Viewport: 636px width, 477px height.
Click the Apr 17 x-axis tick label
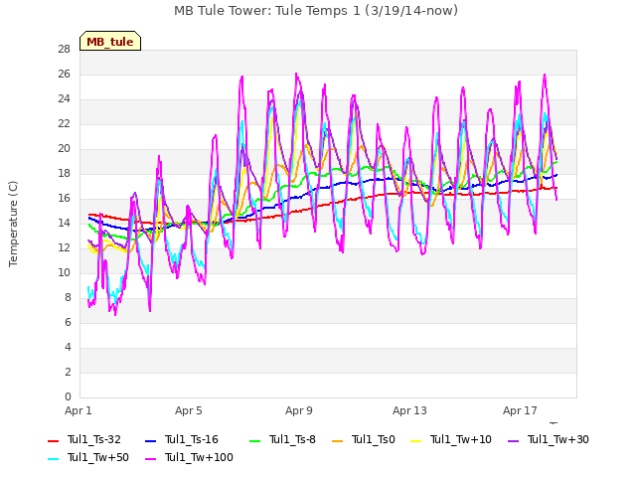(x=520, y=410)
